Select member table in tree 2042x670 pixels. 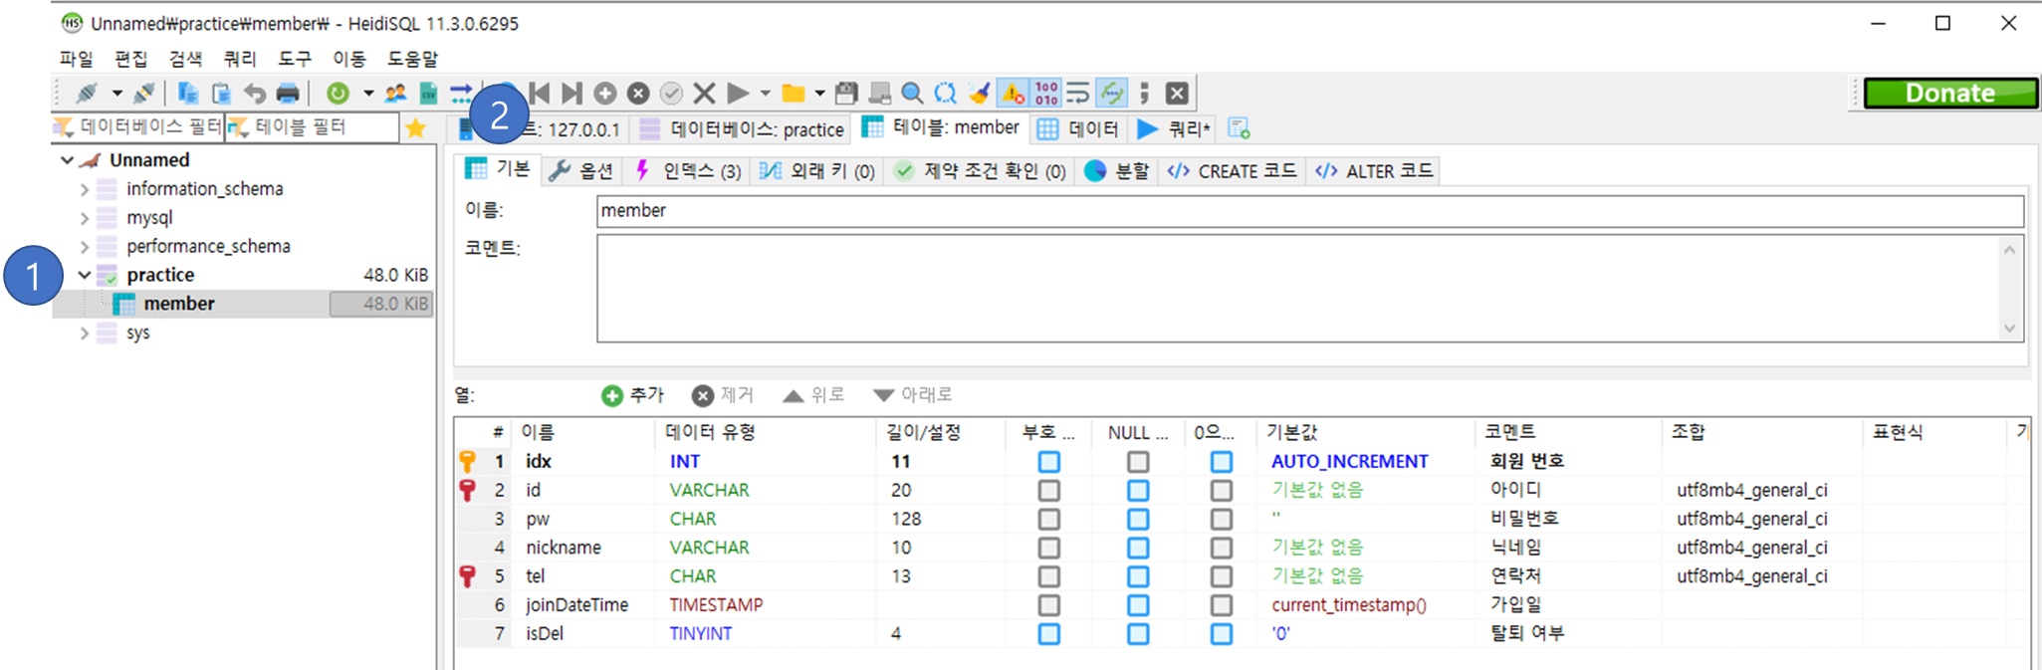(179, 305)
